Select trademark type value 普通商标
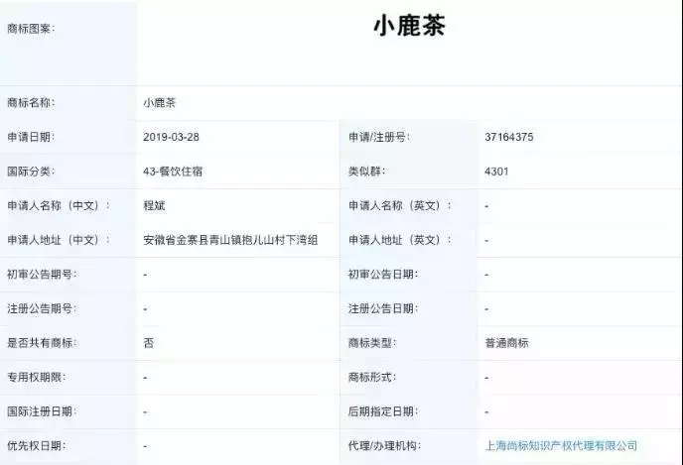 (506, 343)
